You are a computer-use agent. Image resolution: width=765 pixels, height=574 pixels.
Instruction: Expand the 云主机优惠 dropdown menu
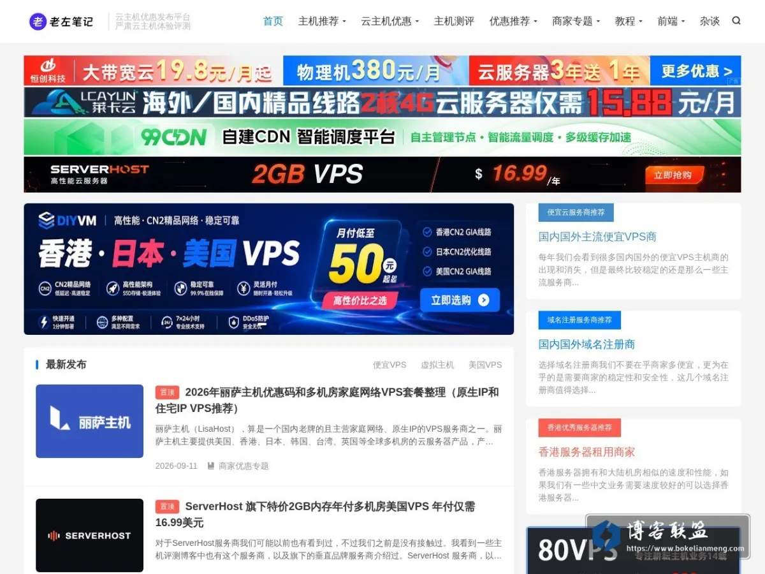click(x=390, y=21)
